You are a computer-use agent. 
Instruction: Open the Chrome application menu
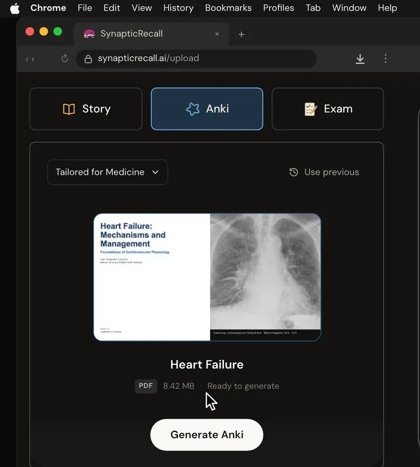pyautogui.click(x=48, y=8)
